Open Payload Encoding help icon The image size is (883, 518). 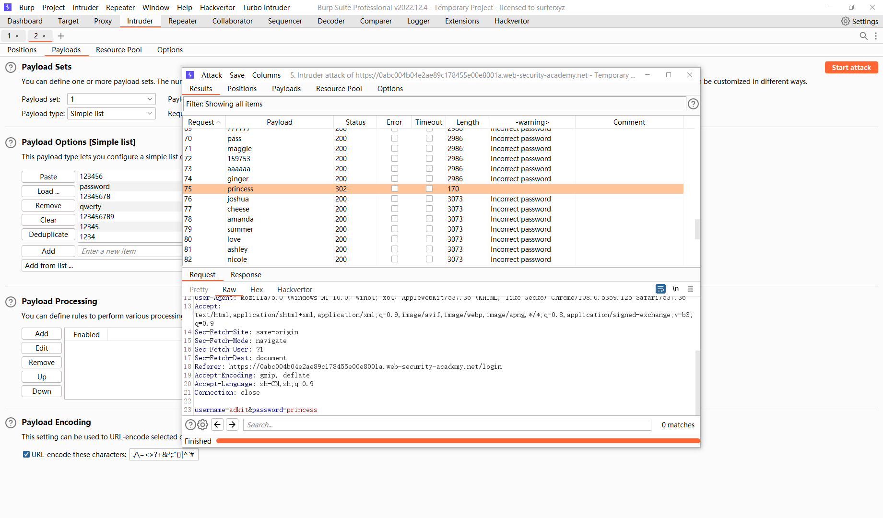click(11, 423)
